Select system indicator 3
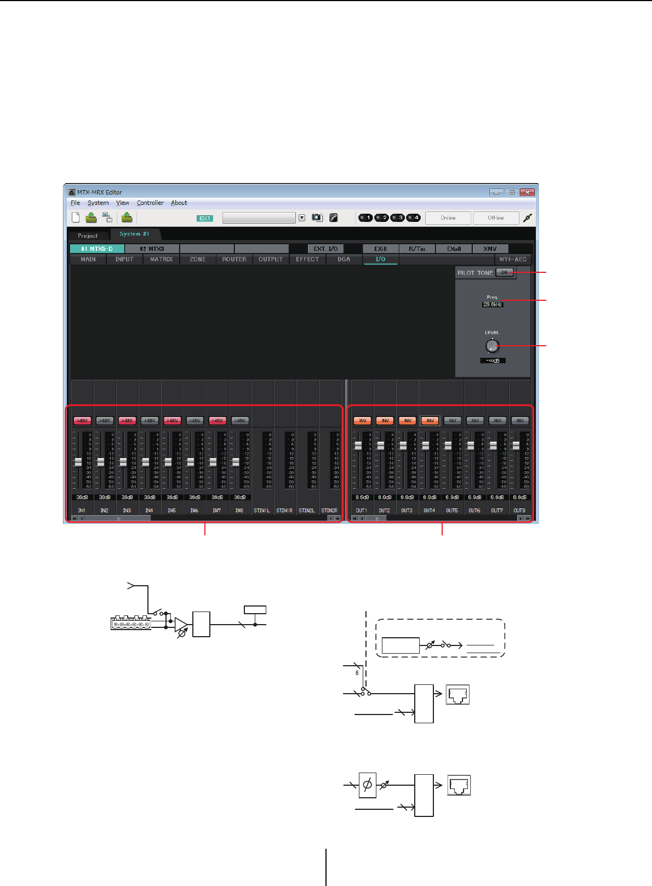 click(397, 218)
